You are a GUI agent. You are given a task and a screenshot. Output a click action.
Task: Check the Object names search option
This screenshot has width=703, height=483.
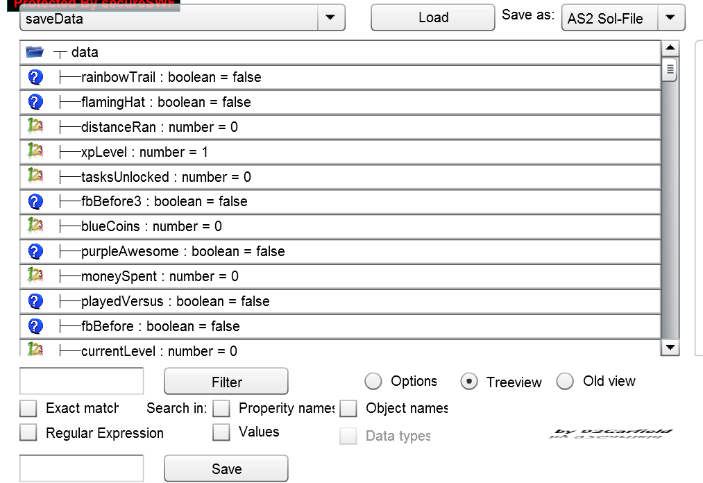coord(348,409)
